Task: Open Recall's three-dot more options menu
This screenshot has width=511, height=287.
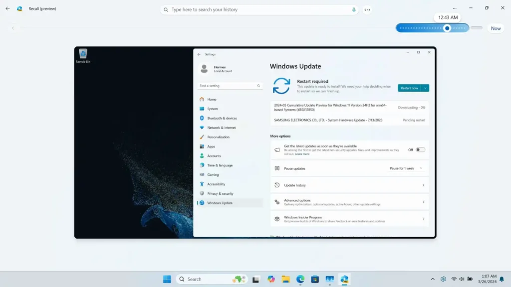Action: (x=455, y=8)
